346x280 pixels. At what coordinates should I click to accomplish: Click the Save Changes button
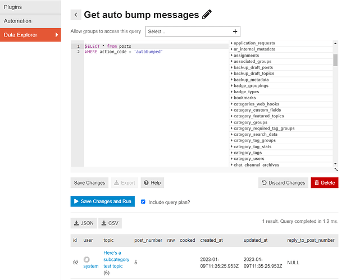89,183
